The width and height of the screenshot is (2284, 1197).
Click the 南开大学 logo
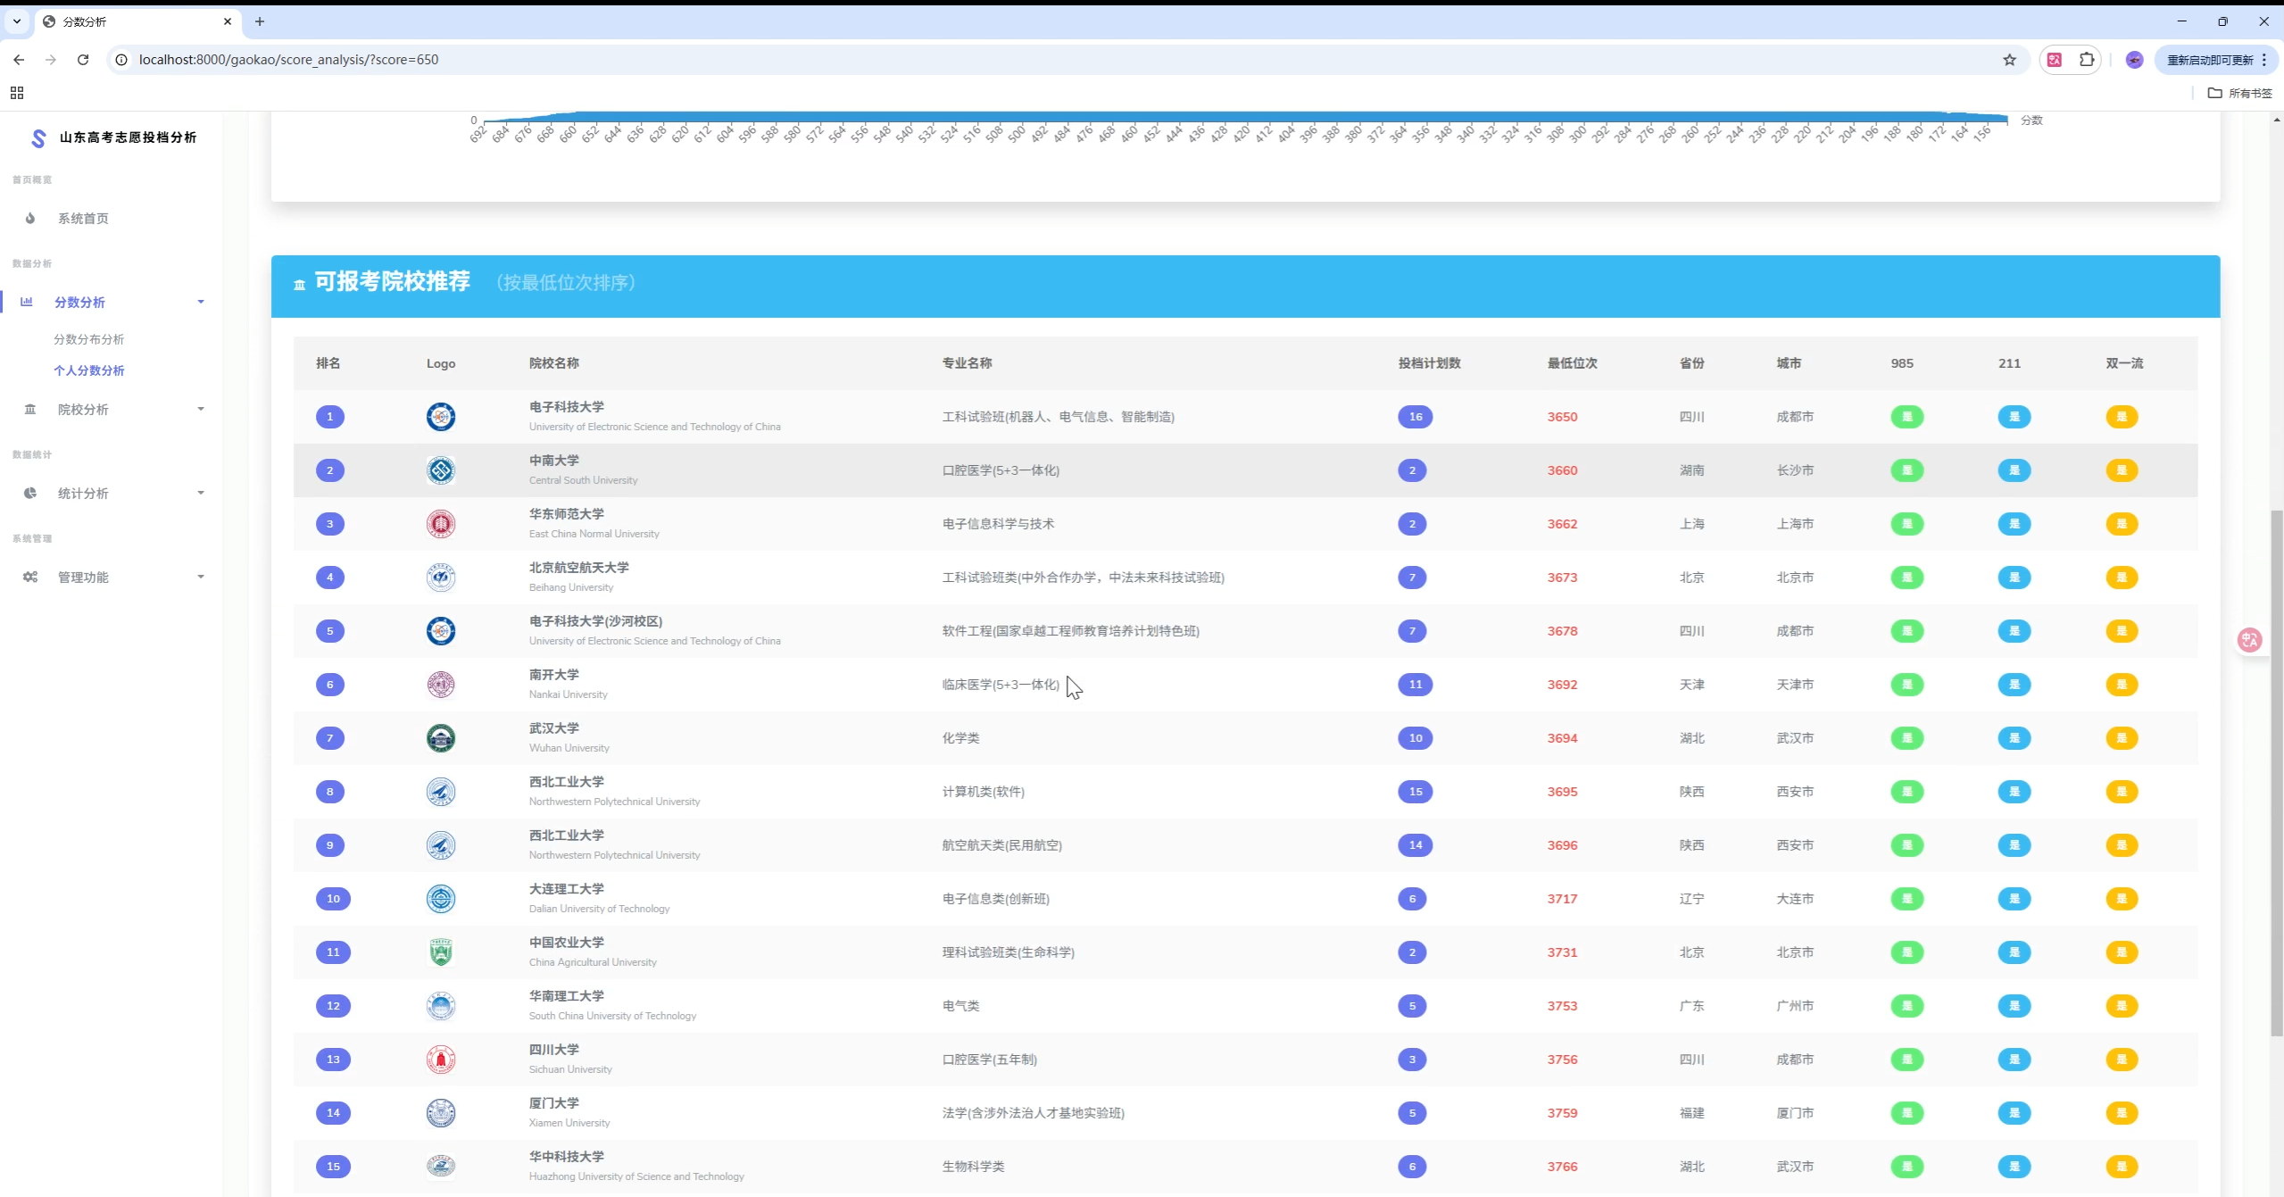coord(441,685)
